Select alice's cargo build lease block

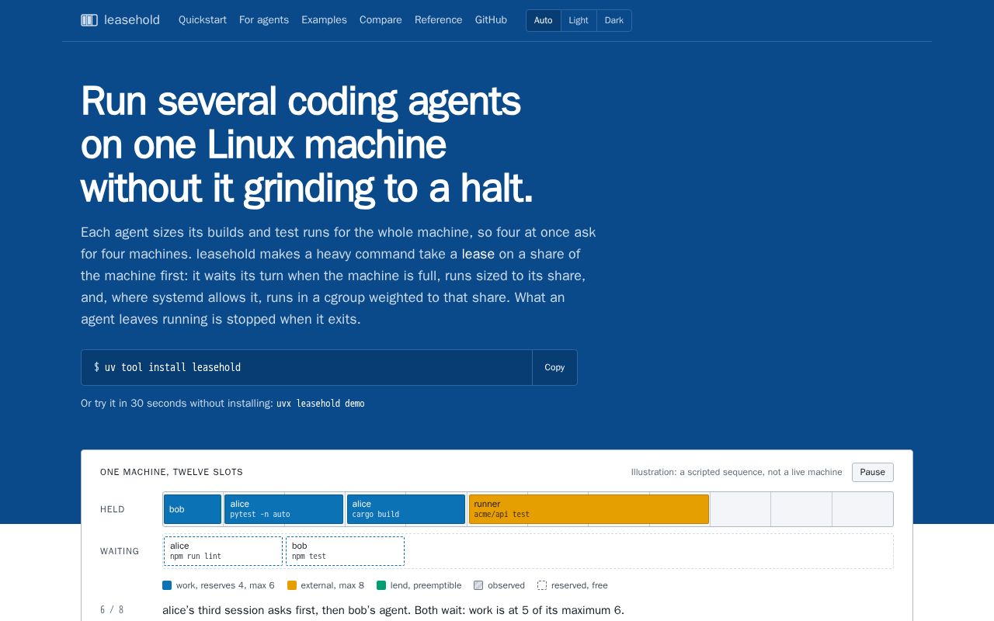pos(406,509)
